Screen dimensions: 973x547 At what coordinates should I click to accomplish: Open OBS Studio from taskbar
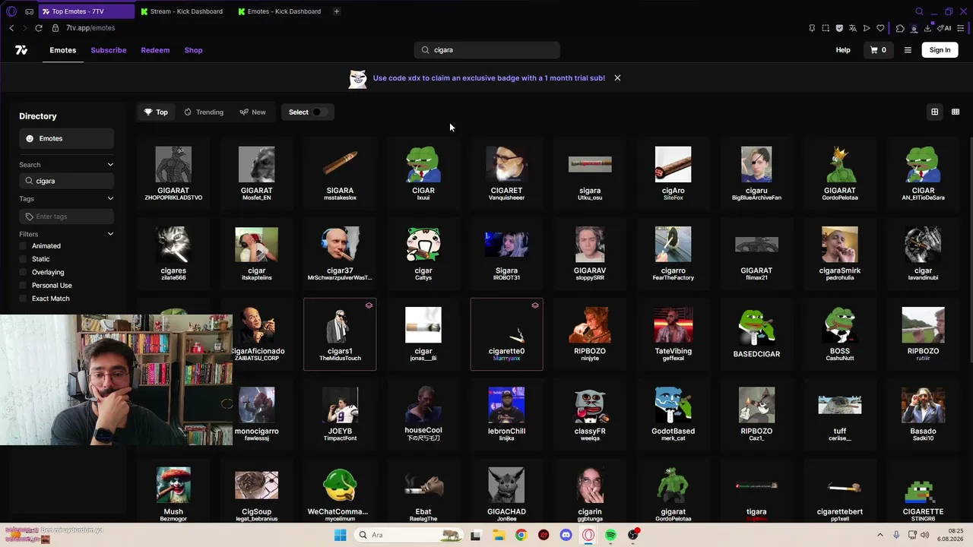pyautogui.click(x=633, y=535)
